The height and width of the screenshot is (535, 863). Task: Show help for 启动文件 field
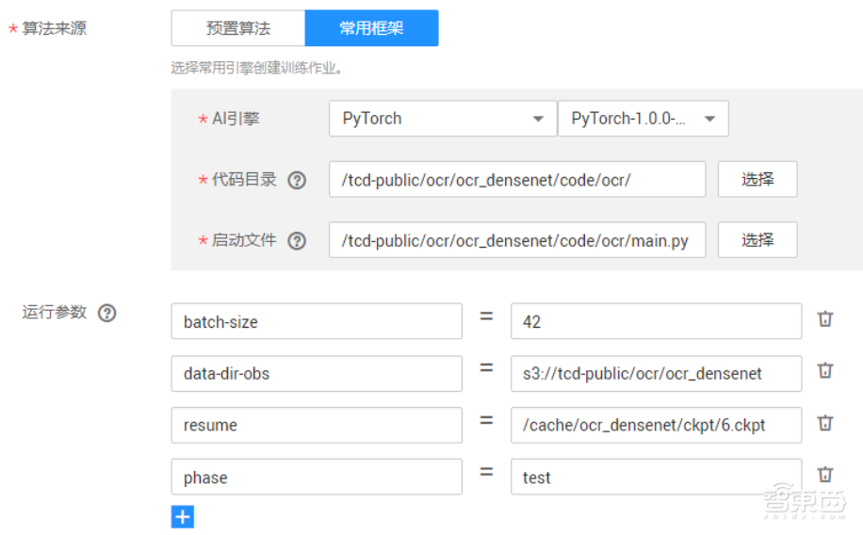pos(297,241)
